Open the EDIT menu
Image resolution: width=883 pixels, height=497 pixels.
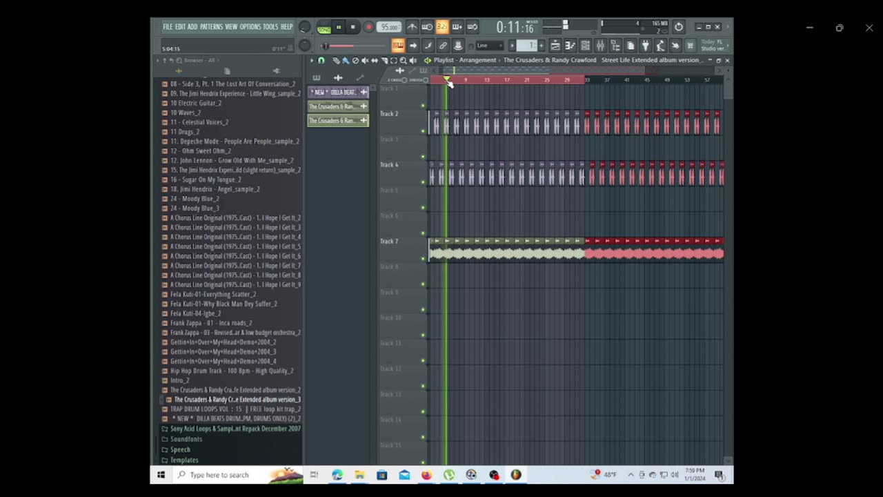click(180, 27)
